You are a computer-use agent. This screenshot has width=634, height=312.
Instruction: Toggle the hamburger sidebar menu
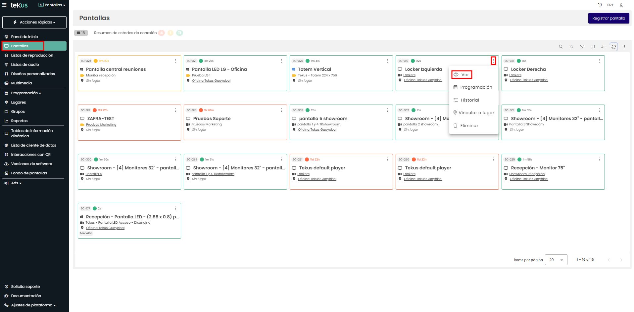coord(4,5)
